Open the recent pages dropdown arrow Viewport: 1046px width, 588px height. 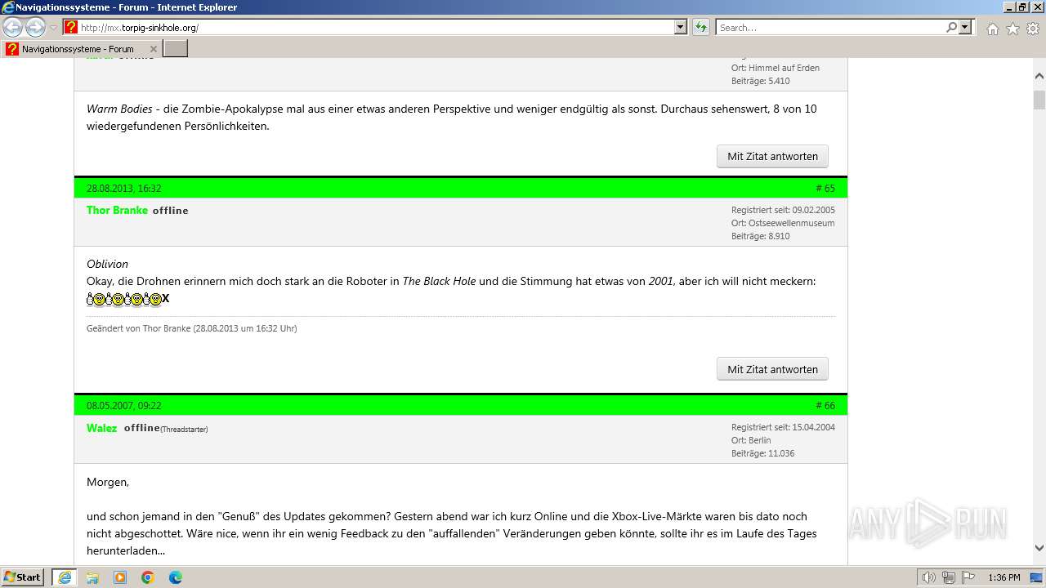(x=53, y=28)
